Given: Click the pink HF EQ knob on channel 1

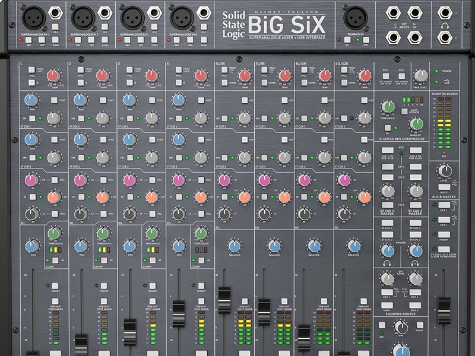Looking at the screenshot, I should pos(31,180).
